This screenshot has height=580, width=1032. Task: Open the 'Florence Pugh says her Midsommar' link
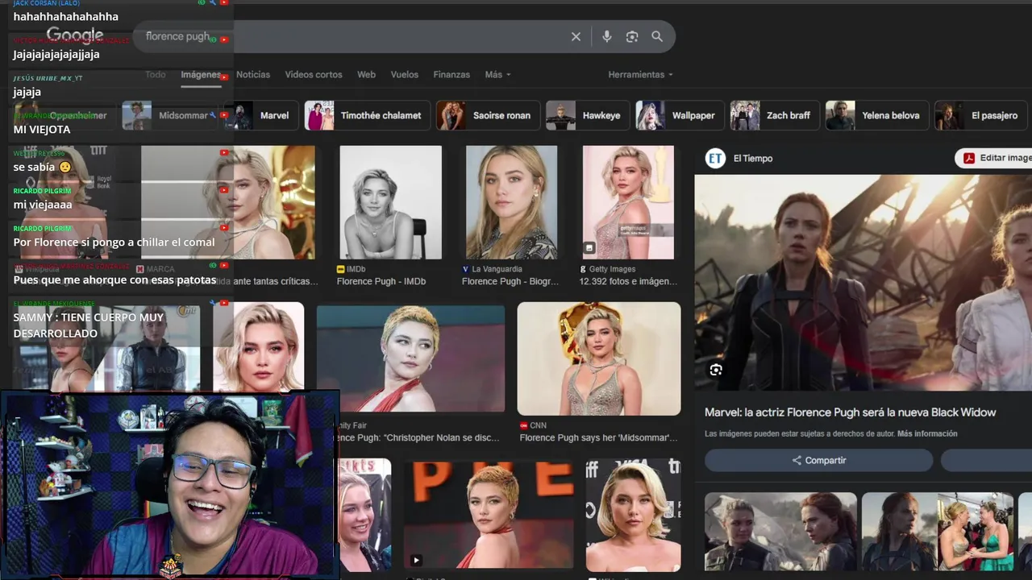pyautogui.click(x=599, y=437)
